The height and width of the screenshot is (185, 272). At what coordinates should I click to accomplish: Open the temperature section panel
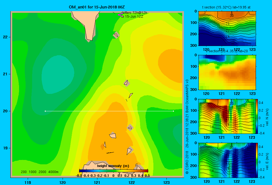(227, 29)
